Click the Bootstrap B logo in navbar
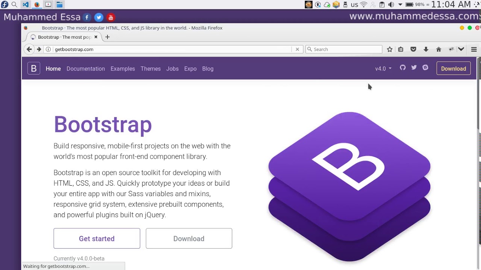The image size is (481, 270). (33, 68)
